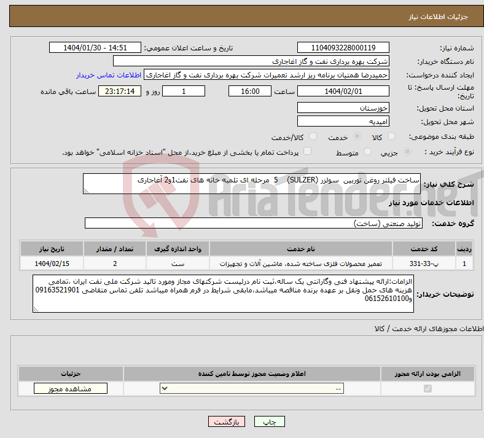This screenshot has height=438, width=484.
Task: Click the general description textarea about SULZER
Action: [x=252, y=184]
